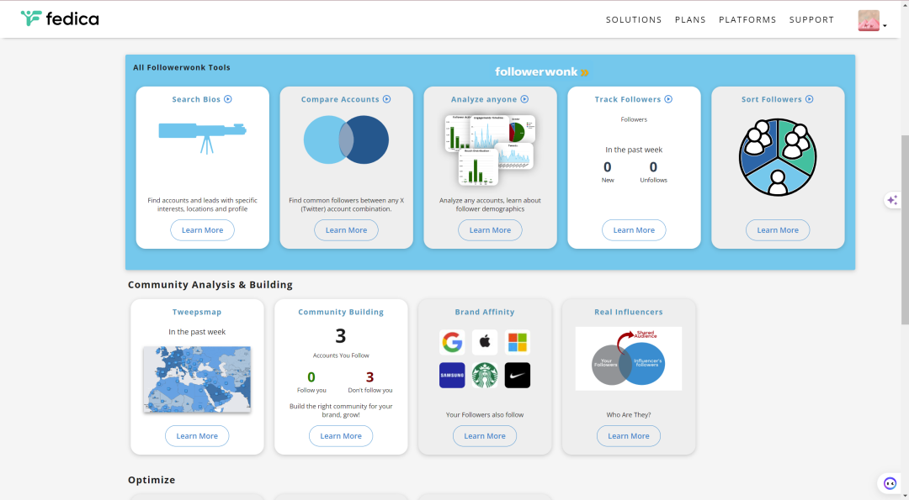Screen dimensions: 909x500
Task: Click Learn More under Sort Followers
Action: pos(778,229)
